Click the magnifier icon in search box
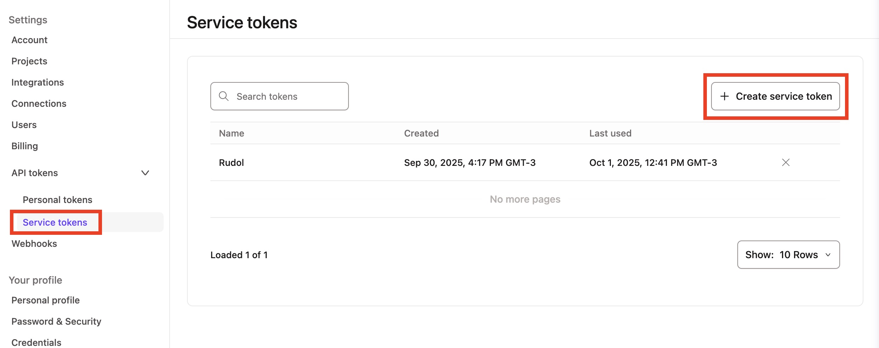 (224, 96)
